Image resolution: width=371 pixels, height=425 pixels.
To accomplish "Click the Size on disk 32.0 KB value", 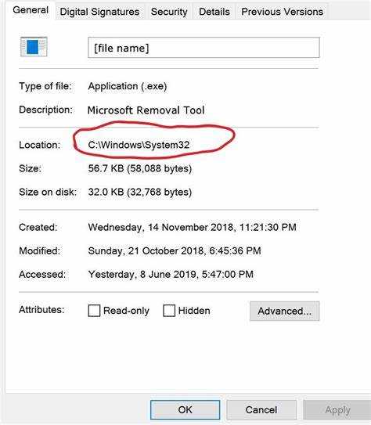I will tap(140, 192).
